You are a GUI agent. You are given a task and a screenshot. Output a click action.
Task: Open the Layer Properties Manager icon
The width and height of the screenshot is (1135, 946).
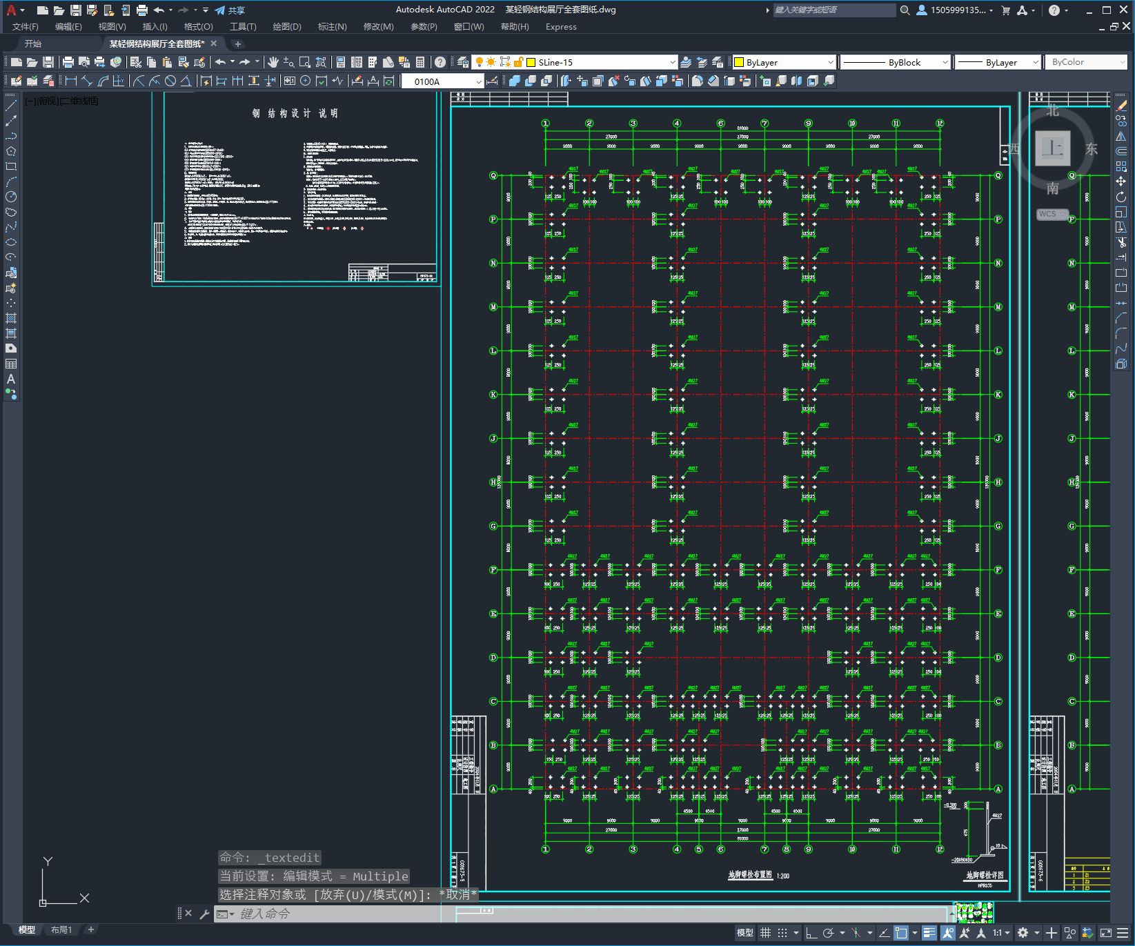pyautogui.click(x=463, y=62)
